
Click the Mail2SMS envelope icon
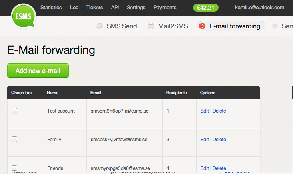151,26
